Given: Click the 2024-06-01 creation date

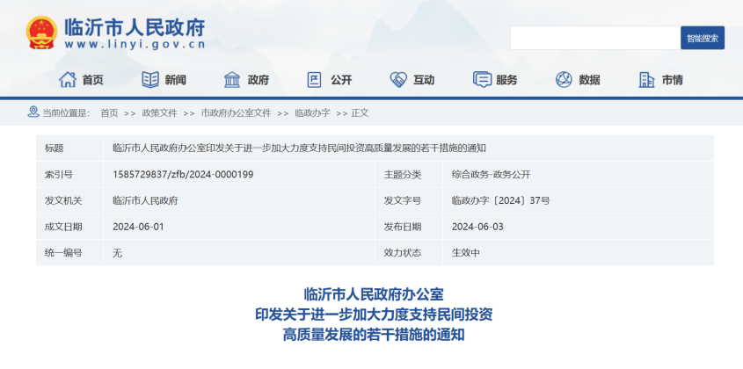Looking at the screenshot, I should (138, 227).
